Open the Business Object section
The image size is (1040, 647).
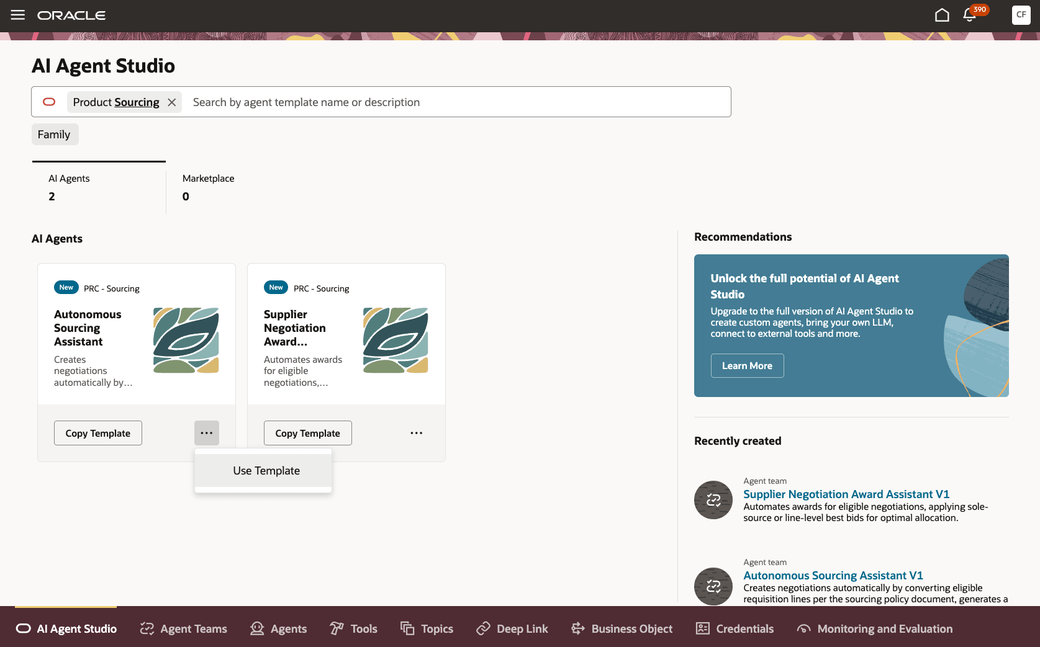(621, 628)
